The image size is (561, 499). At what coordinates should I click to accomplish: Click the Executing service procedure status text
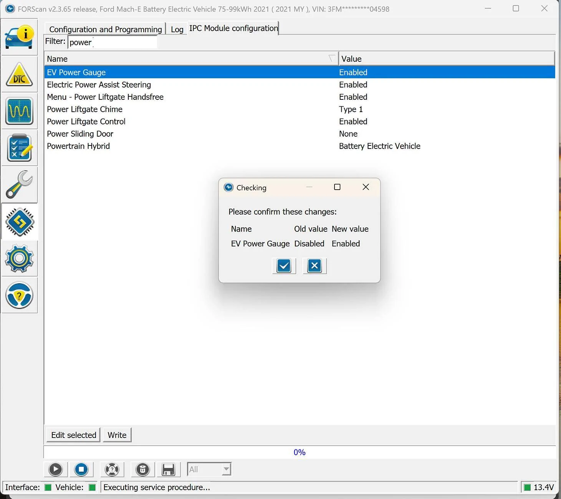[x=157, y=487]
